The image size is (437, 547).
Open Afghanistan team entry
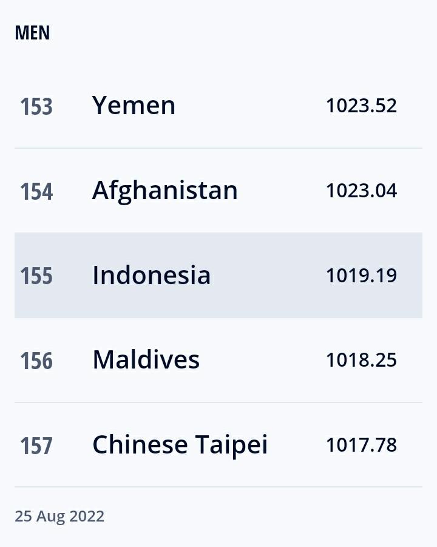click(164, 191)
